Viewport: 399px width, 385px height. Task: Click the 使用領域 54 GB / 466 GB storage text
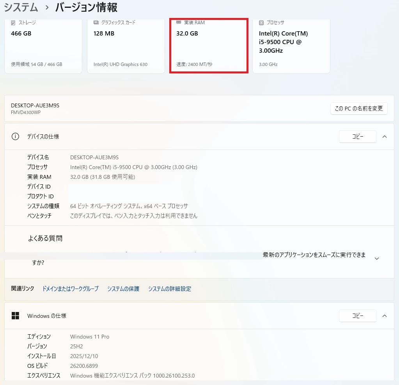coord(37,64)
